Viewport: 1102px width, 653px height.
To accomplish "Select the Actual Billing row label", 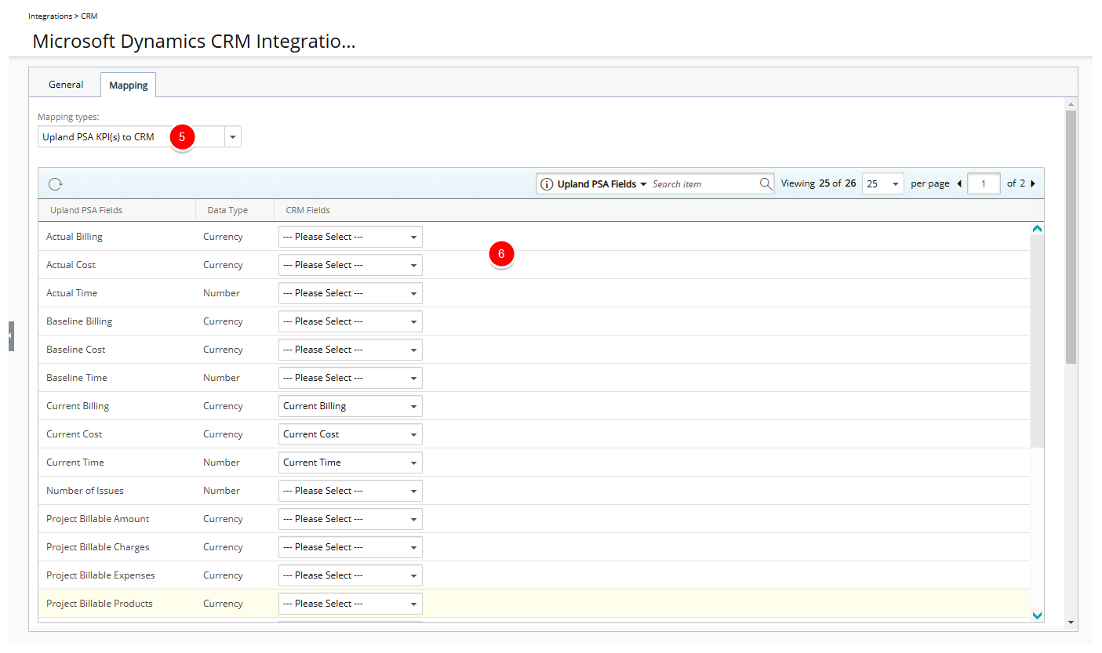I will pyautogui.click(x=75, y=237).
